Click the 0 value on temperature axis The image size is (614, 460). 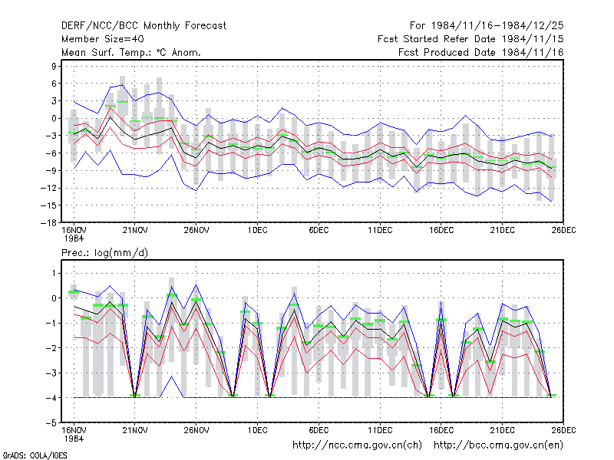click(x=54, y=119)
